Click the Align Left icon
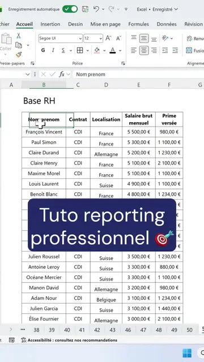 [134, 50]
